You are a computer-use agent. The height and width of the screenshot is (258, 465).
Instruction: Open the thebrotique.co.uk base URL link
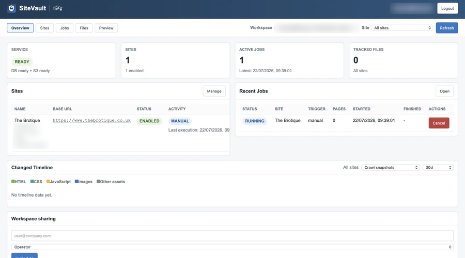click(91, 120)
